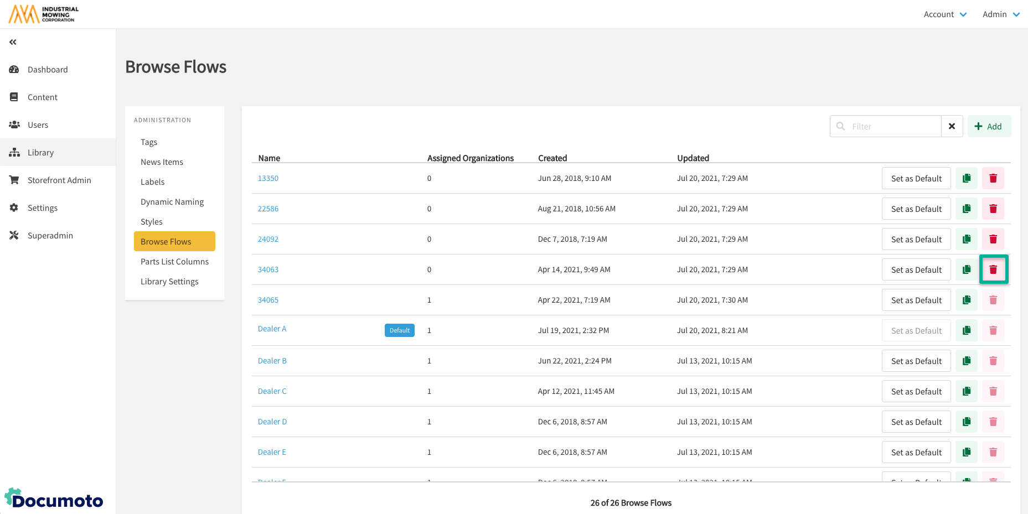
Task: Copy the Dealer A browse flow
Action: [967, 330]
